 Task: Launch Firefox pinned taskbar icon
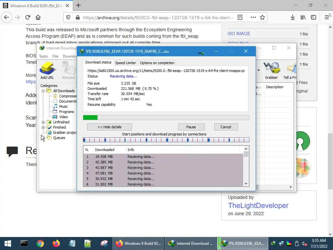(x=56, y=243)
